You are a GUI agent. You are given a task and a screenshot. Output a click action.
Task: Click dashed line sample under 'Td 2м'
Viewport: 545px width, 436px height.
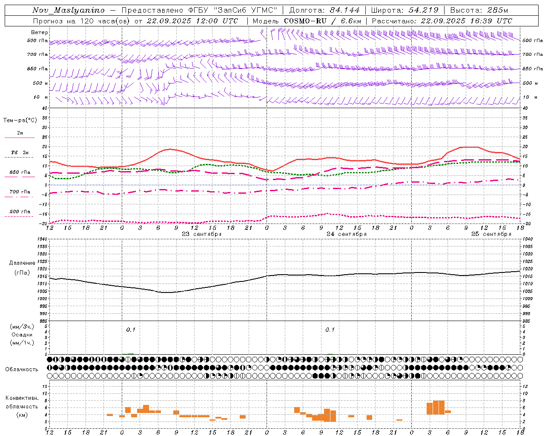point(19,158)
